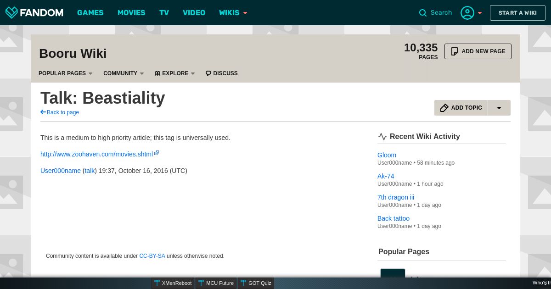The width and height of the screenshot is (551, 289).
Task: Click the pencil icon in Add Topic
Action: click(x=444, y=108)
